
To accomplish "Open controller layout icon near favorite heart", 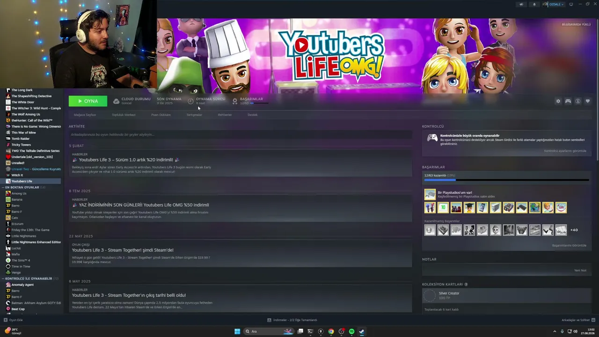I will 568,101.
